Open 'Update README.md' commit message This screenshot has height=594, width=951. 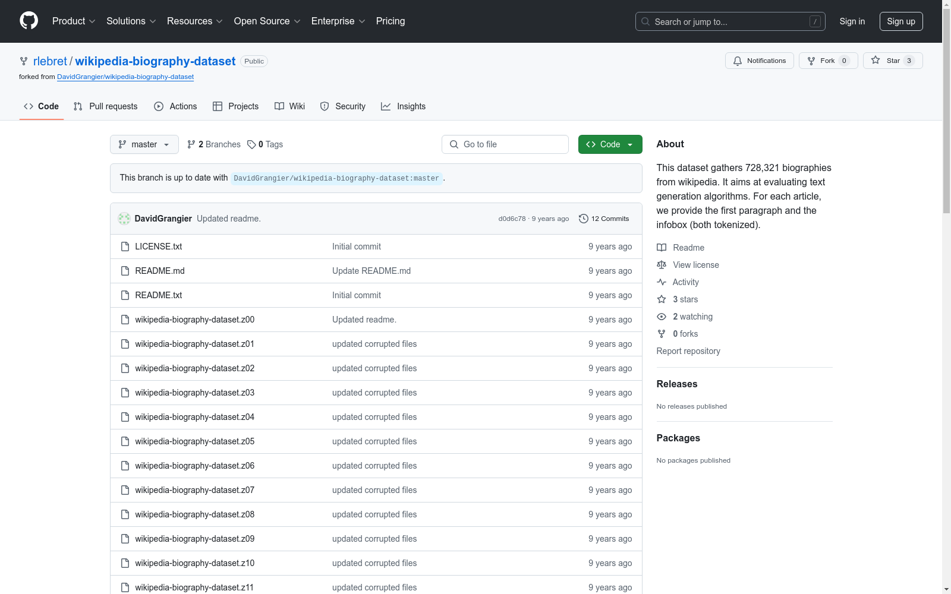point(371,271)
